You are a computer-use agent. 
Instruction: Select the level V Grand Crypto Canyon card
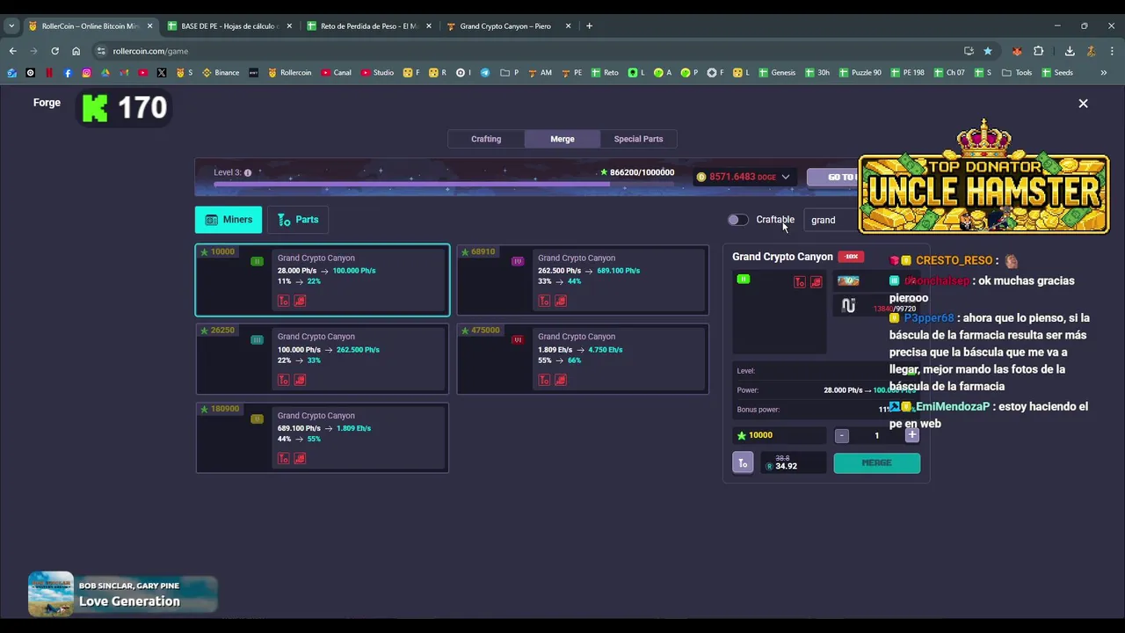click(322, 437)
